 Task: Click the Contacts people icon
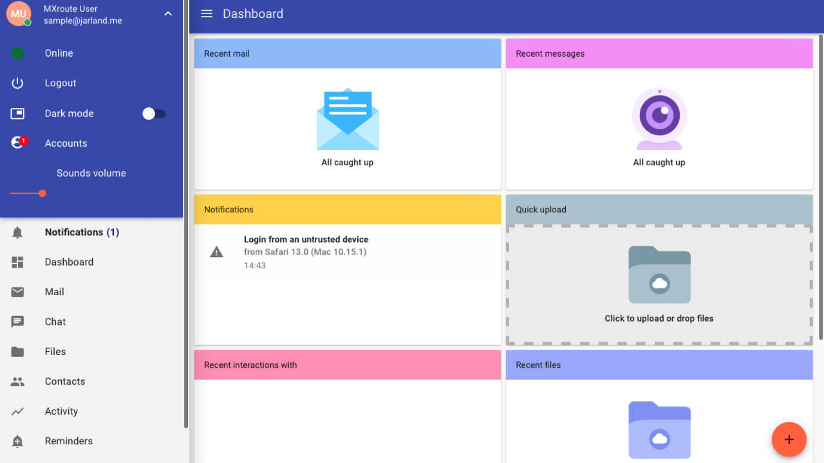pyautogui.click(x=17, y=381)
